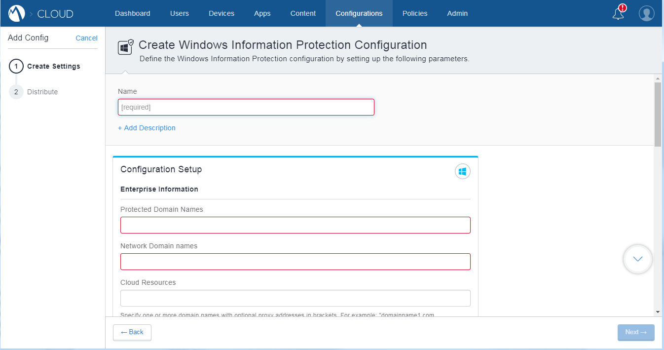
Task: Click the Windows platform icon in Configuration Setup
Action: tap(462, 171)
